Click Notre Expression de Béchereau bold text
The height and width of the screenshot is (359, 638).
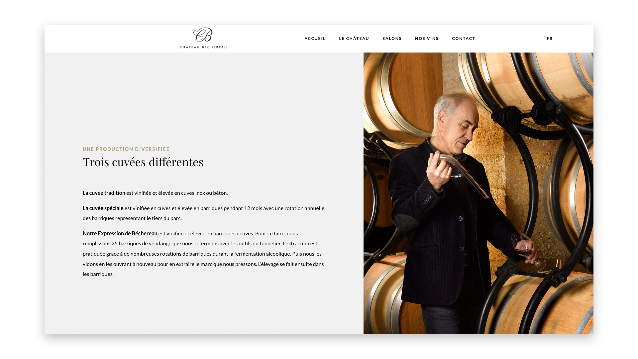click(120, 233)
